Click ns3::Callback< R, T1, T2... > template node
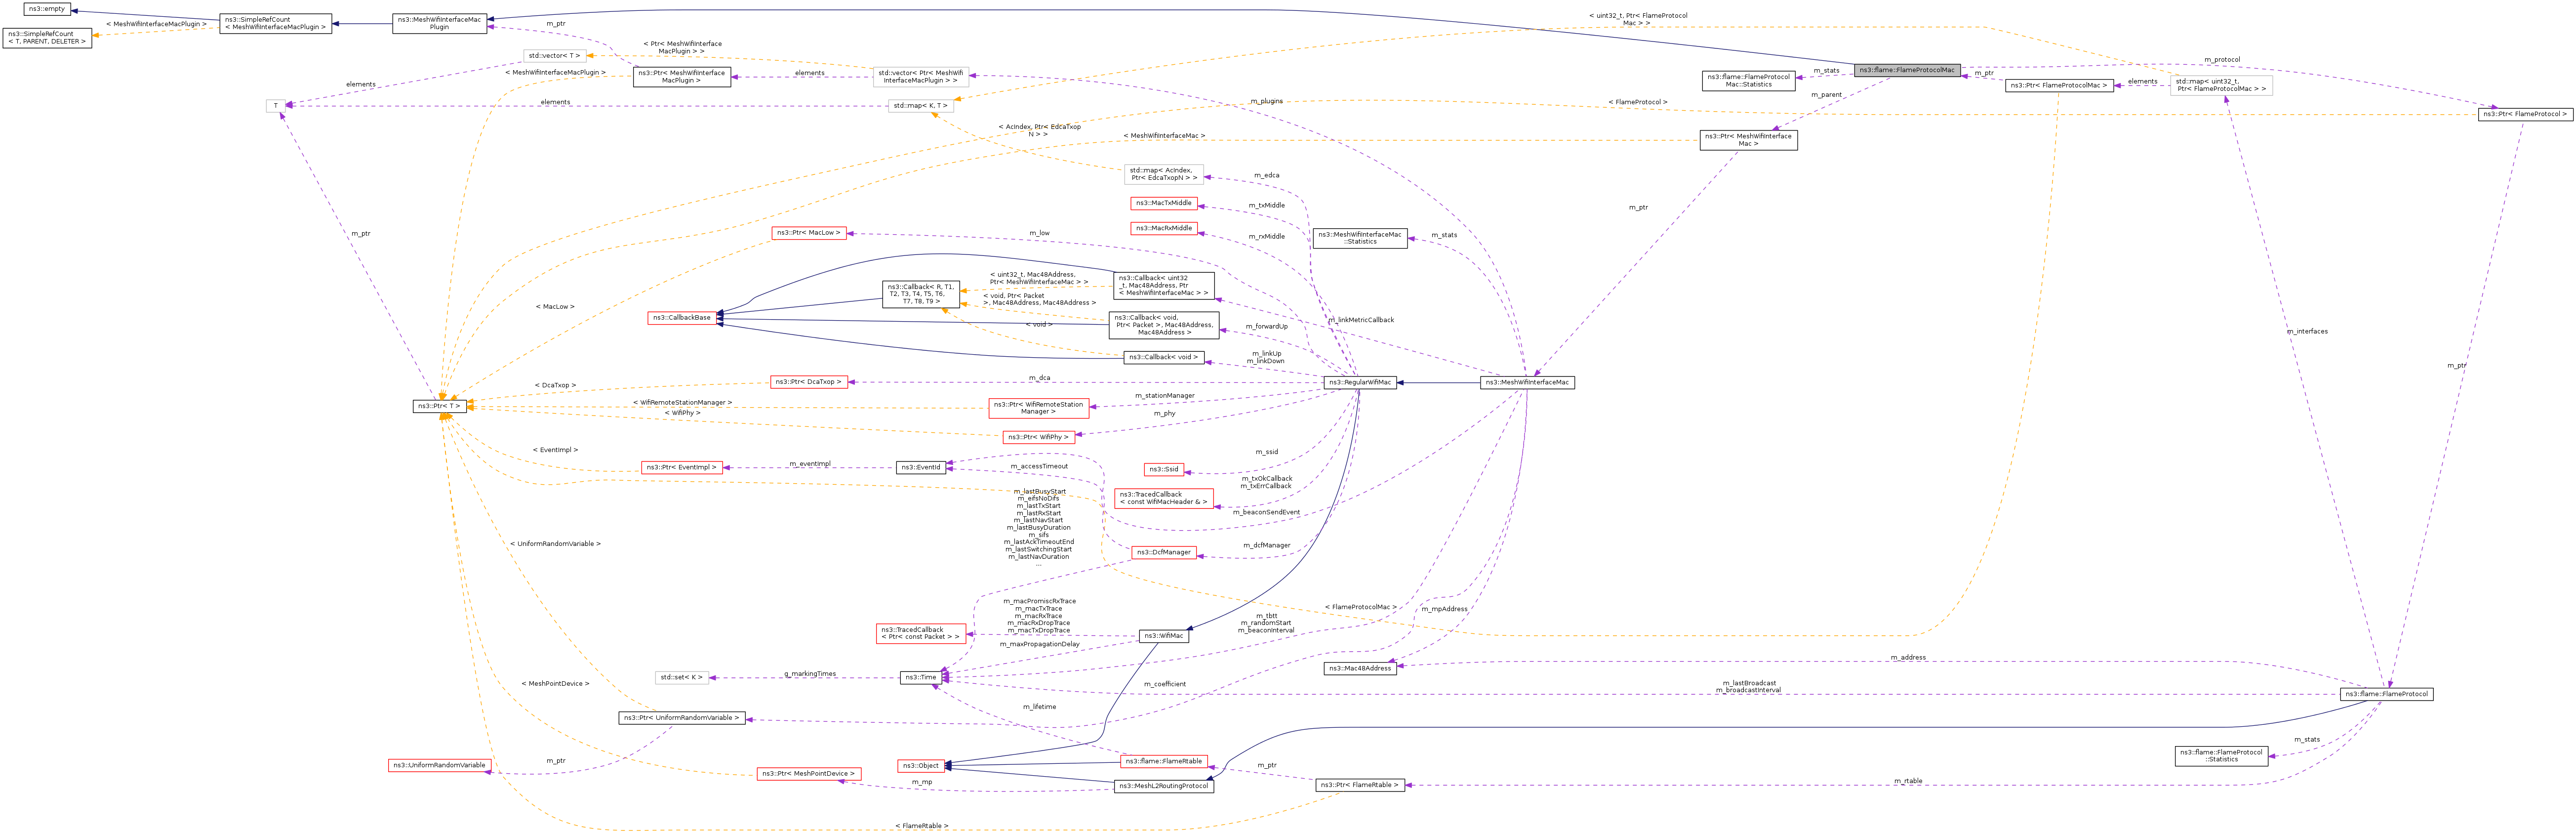Screen dimensions: 2576x833 [920, 294]
